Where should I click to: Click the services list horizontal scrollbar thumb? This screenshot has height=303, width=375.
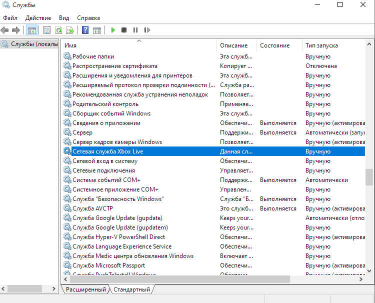click(180, 279)
